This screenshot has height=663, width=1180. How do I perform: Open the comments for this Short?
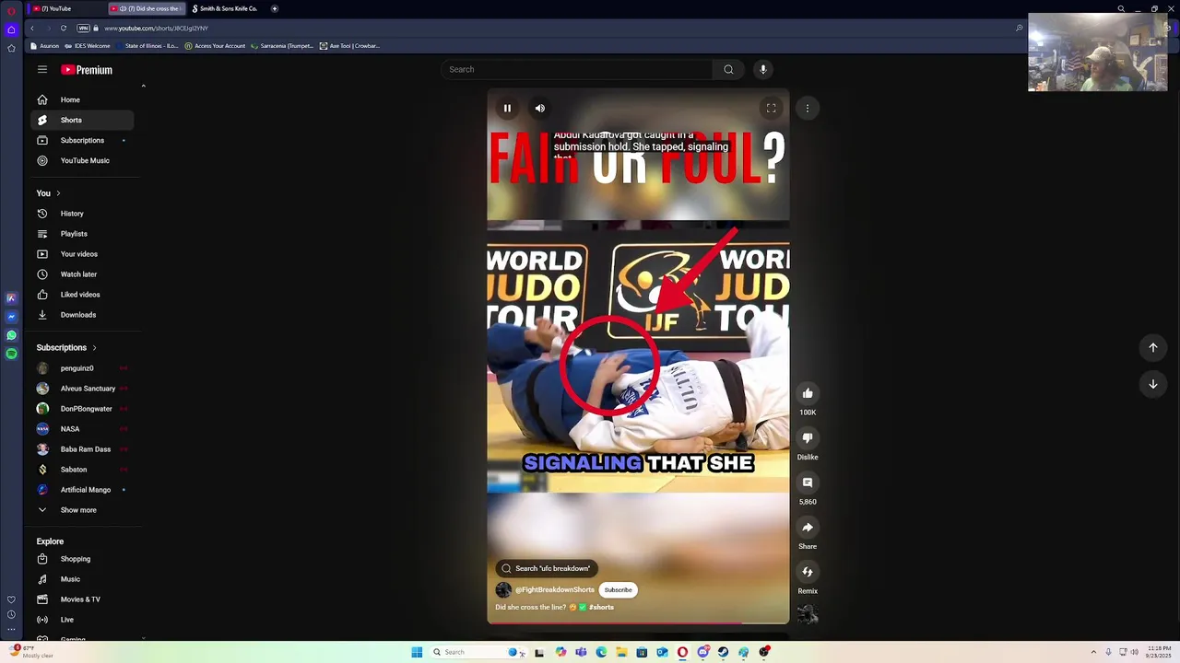[x=808, y=483]
